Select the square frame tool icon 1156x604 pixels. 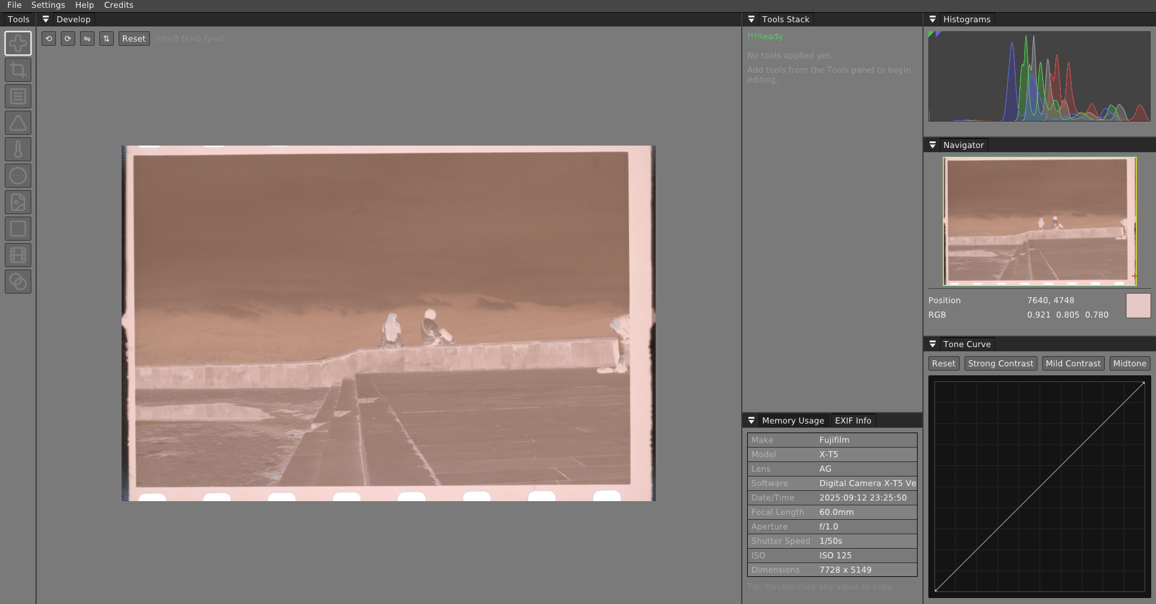(x=18, y=229)
